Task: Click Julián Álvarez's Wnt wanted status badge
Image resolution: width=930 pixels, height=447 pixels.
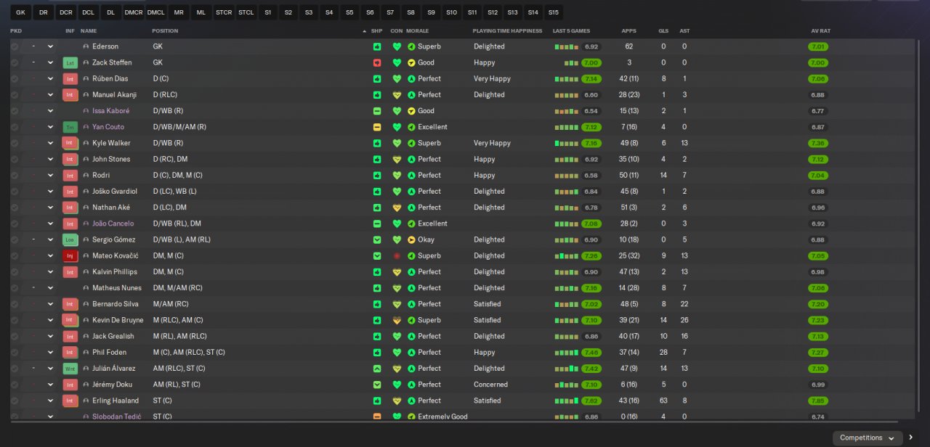Action: (70, 369)
